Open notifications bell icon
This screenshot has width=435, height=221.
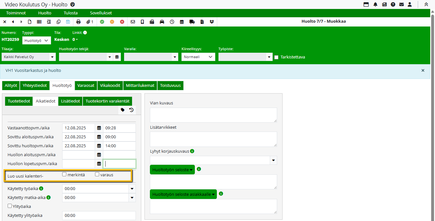pyautogui.click(x=375, y=4)
